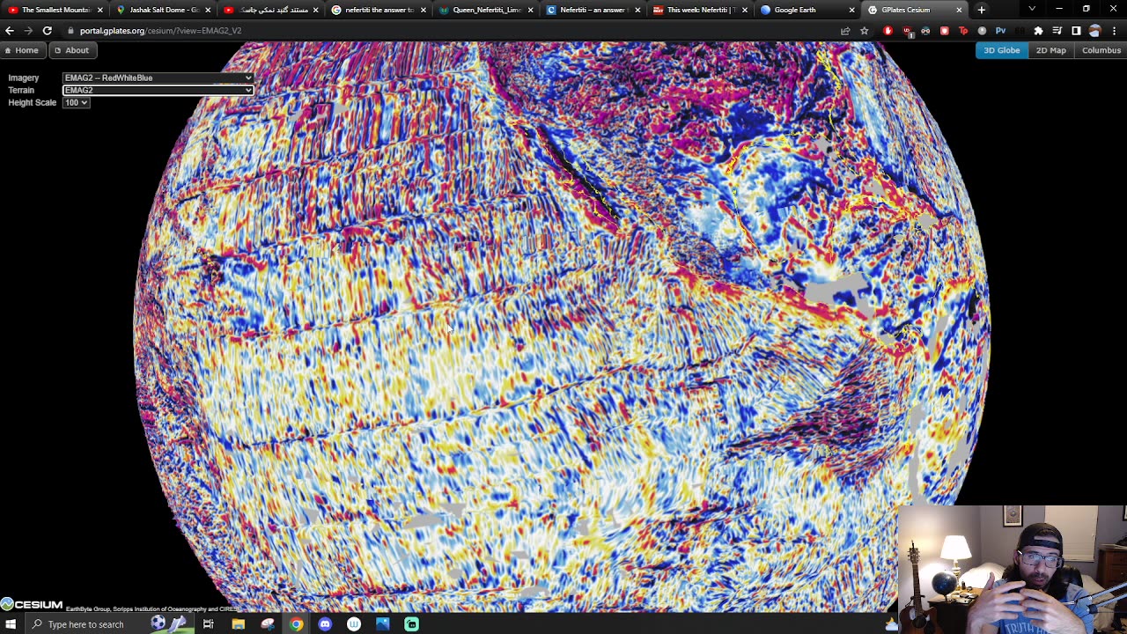
Task: Open File Explorer from the taskbar
Action: pyautogui.click(x=239, y=624)
